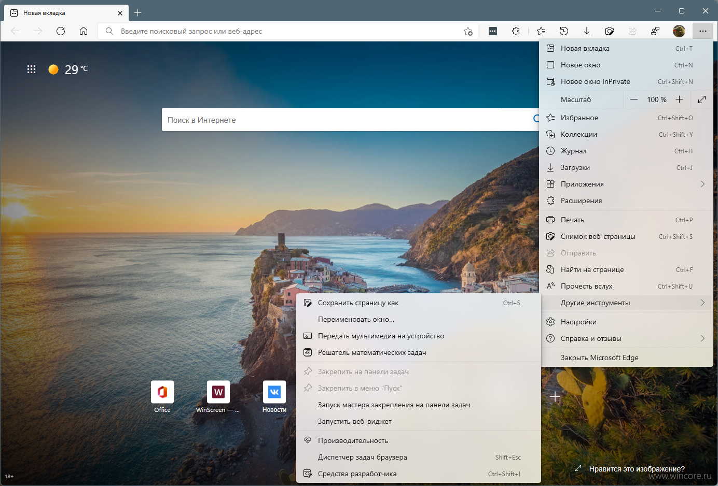The height and width of the screenshot is (486, 718).
Task: Open the Новости VK quick link tile
Action: (274, 397)
